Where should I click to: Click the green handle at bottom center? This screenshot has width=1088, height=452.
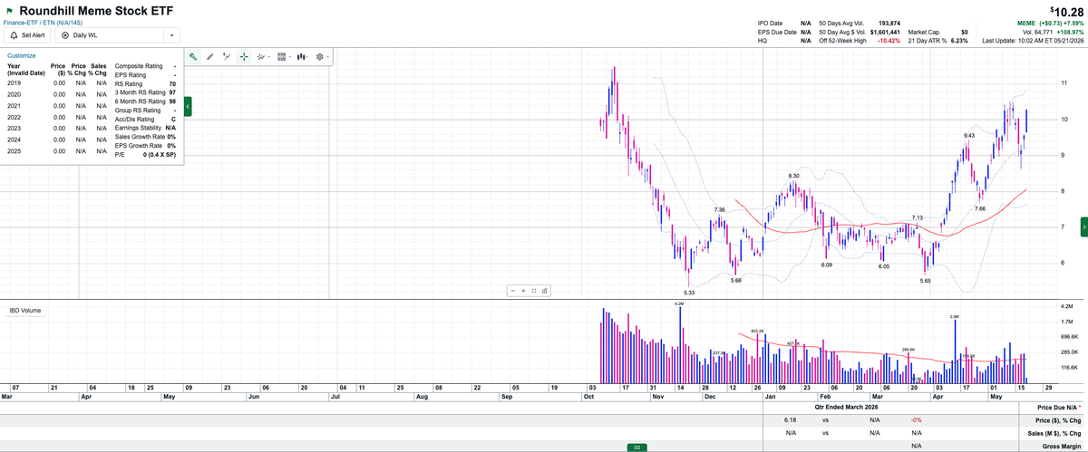pos(636,447)
